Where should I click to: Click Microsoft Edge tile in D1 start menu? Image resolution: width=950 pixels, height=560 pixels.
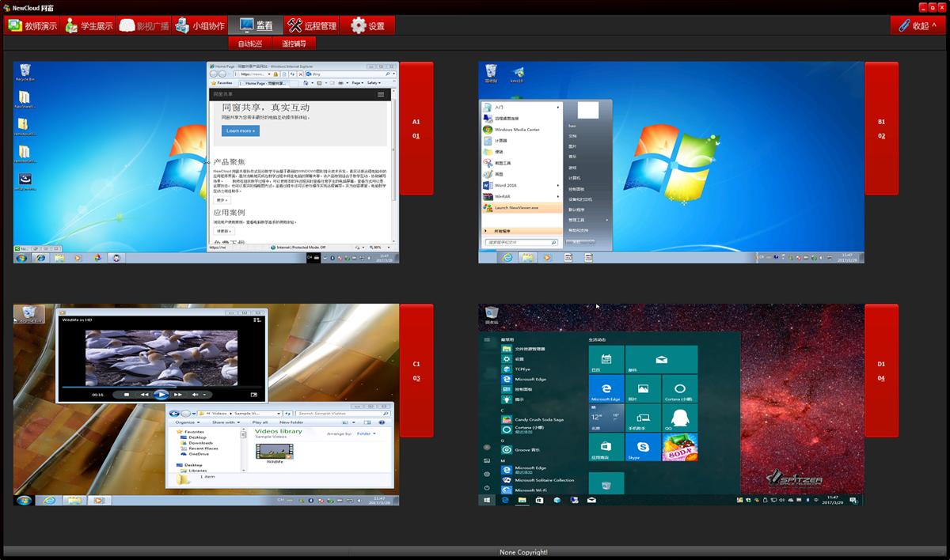[x=606, y=389]
